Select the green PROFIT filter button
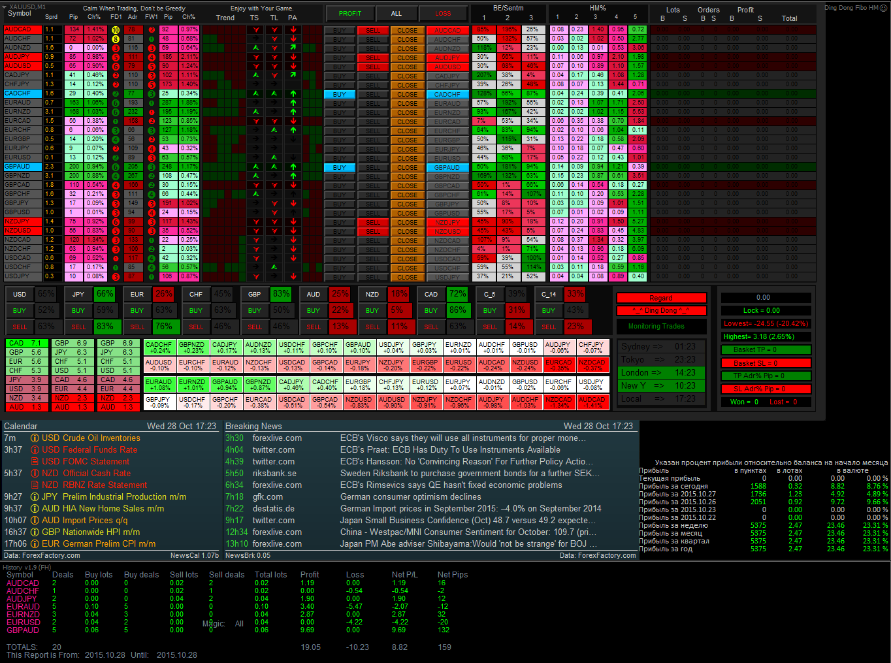The image size is (891, 663). pyautogui.click(x=350, y=13)
